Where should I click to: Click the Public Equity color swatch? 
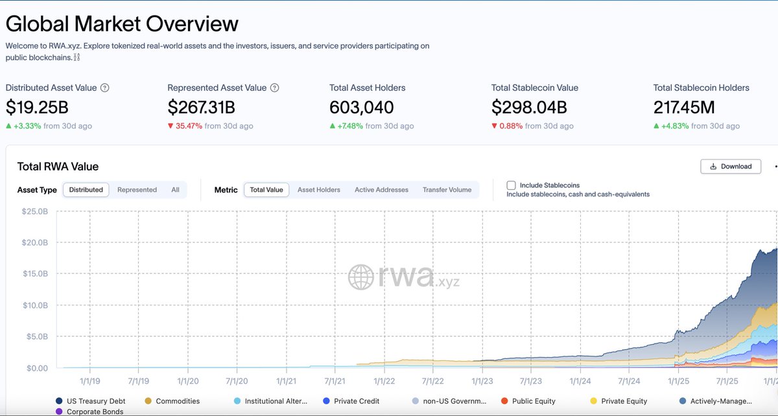click(x=504, y=401)
